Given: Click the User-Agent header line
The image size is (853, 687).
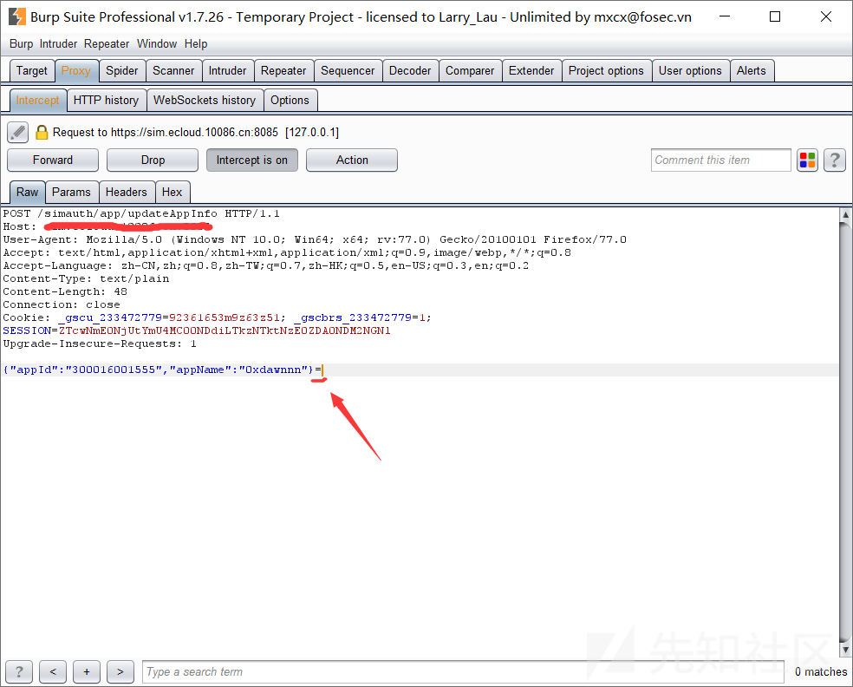Looking at the screenshot, I should coord(315,239).
